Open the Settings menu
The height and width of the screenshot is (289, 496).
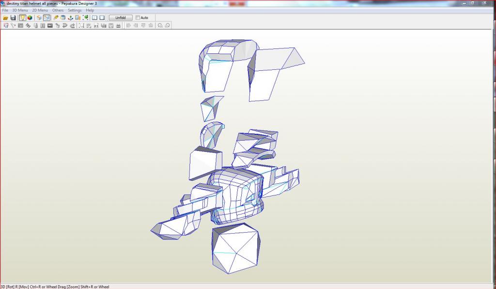[75, 10]
